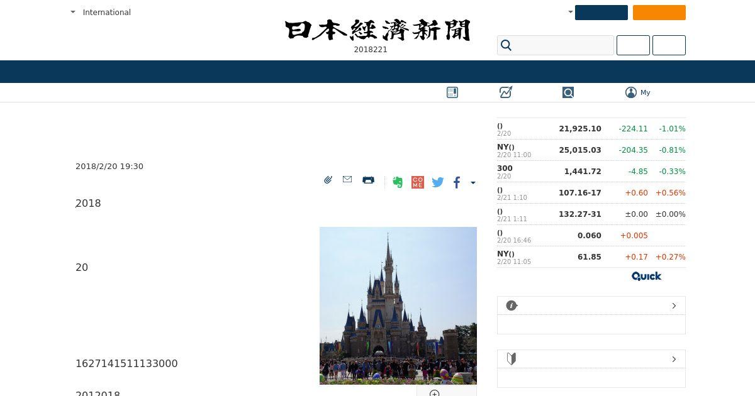This screenshot has width=755, height=396.
Task: Click the index value 21,925.10
Action: click(x=580, y=128)
